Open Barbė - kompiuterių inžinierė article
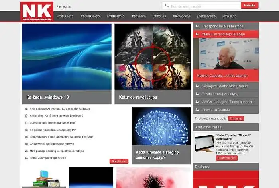 click(x=48, y=158)
